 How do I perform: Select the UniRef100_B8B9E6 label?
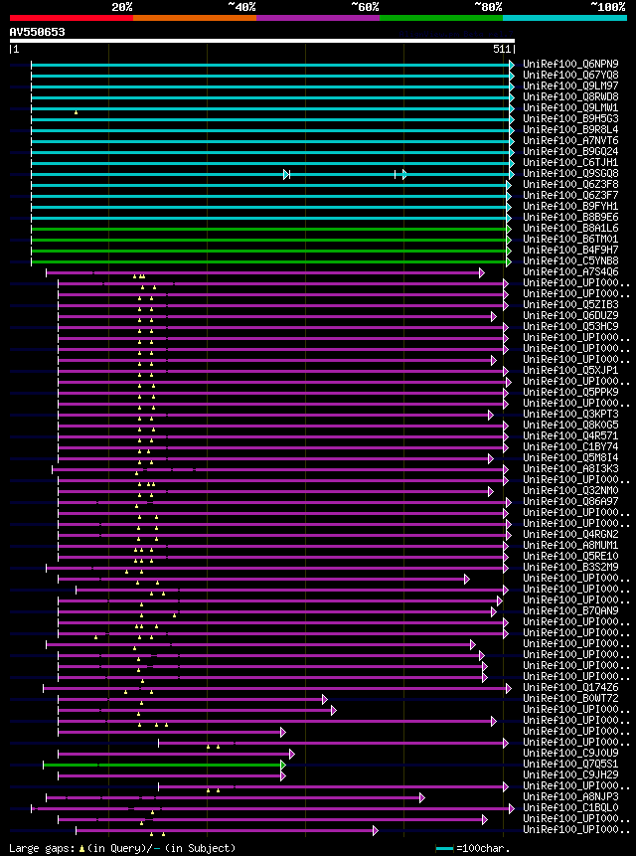570,218
